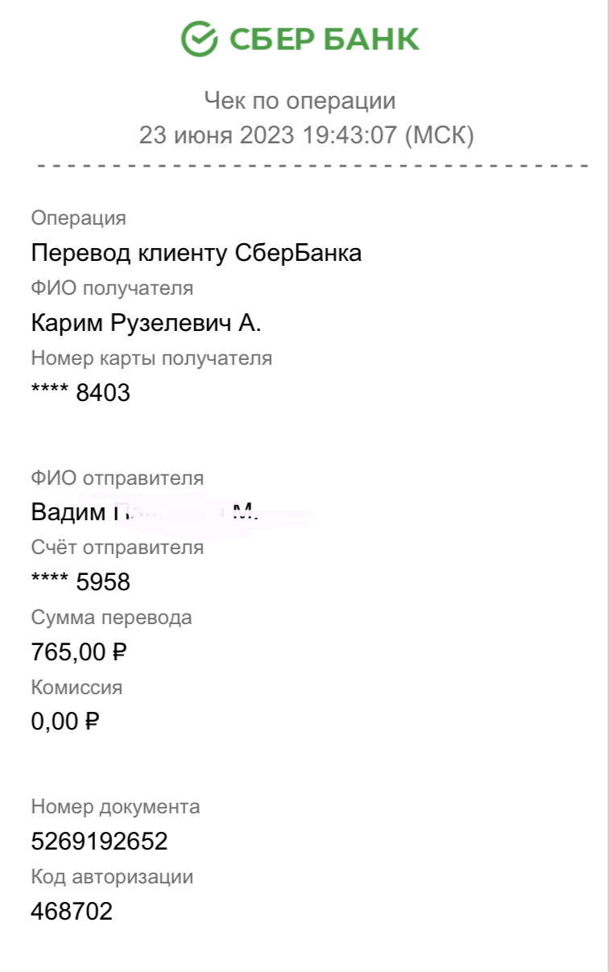The height and width of the screenshot is (972, 609).
Task: Click the СБЕР БАНК header text
Action: click(325, 39)
